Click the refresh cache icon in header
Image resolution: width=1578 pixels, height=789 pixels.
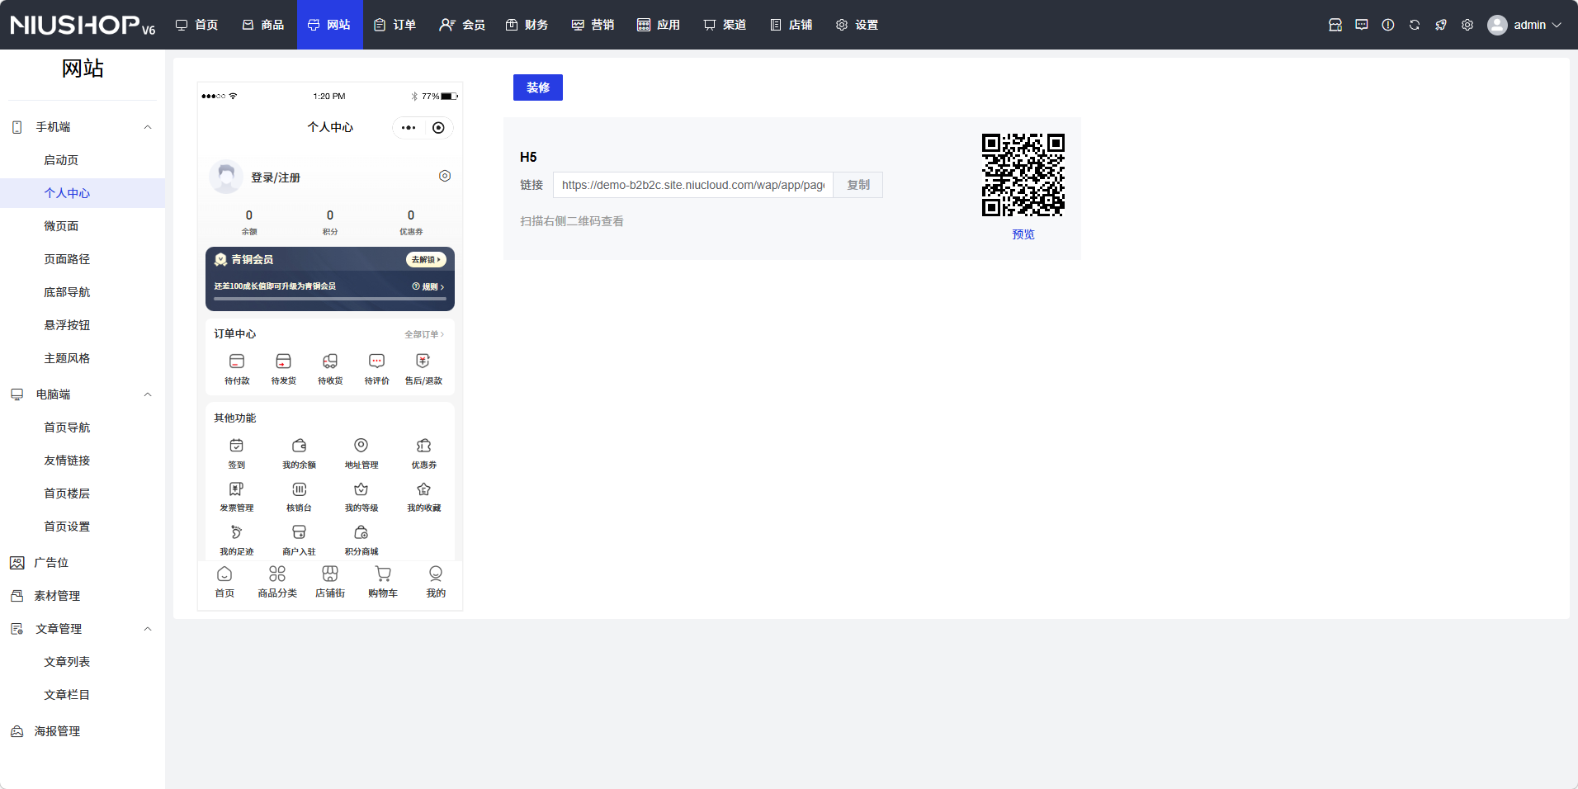[x=1415, y=25]
